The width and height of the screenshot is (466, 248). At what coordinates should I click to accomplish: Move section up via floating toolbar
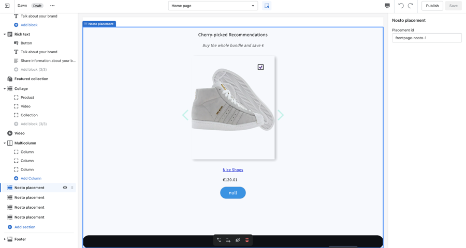point(219,240)
